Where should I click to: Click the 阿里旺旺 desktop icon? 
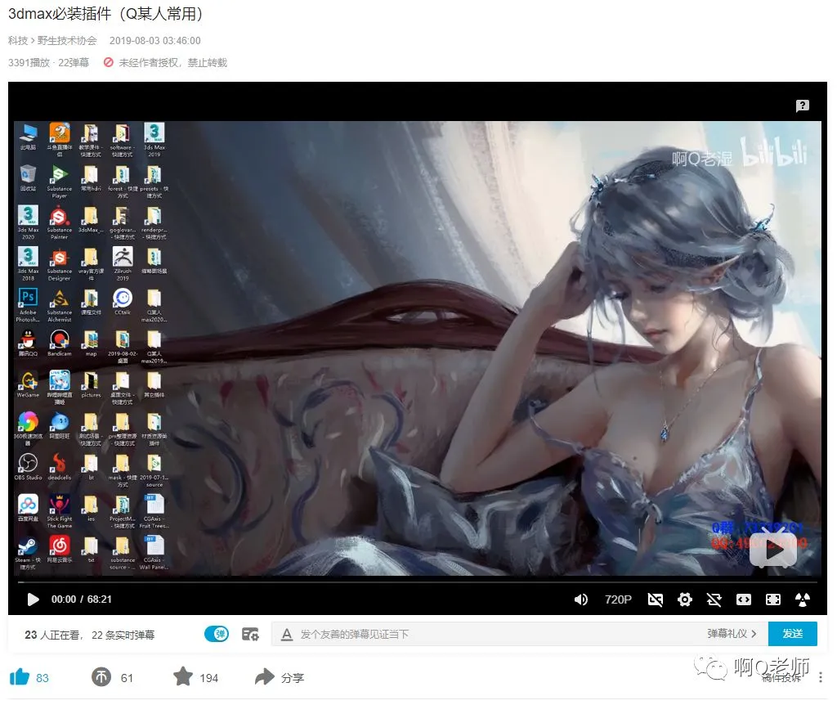tap(59, 425)
